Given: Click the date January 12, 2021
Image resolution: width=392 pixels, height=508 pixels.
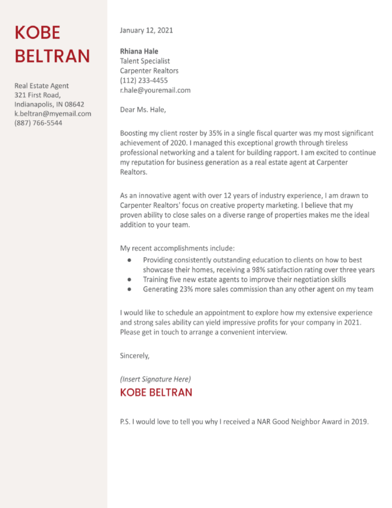Looking at the screenshot, I should click(146, 31).
